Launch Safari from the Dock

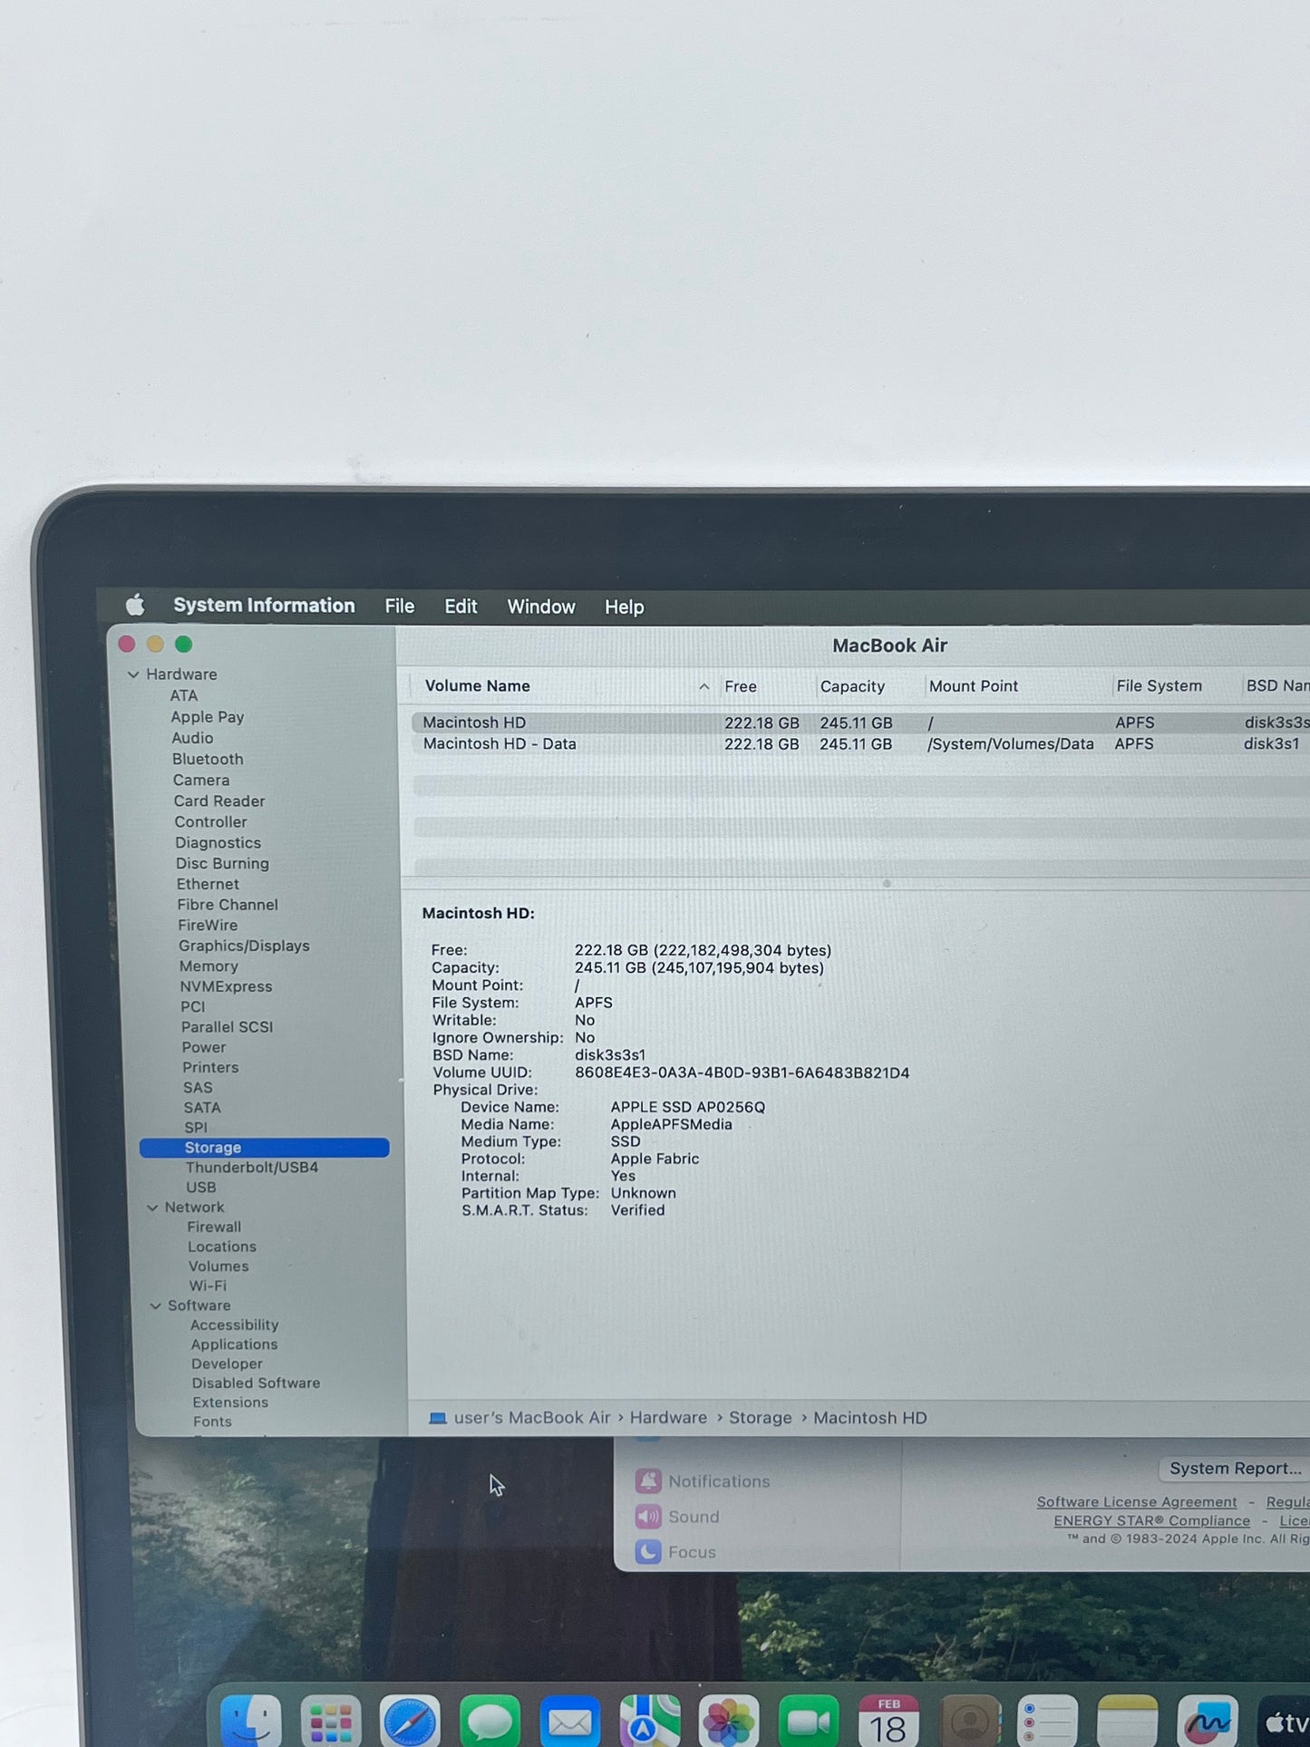tap(410, 1721)
